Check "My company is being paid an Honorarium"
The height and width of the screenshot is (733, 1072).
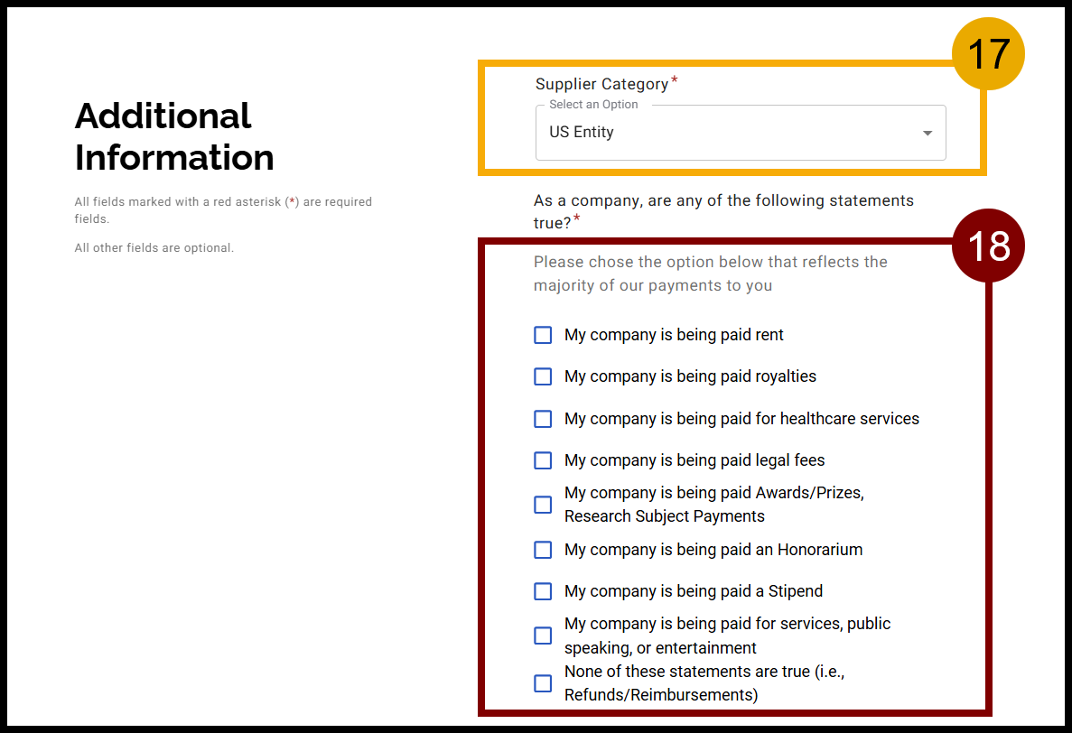tap(543, 550)
